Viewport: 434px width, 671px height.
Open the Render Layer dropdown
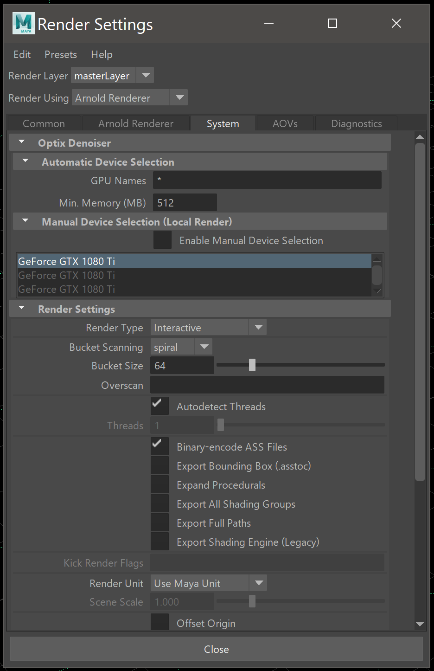click(x=145, y=75)
